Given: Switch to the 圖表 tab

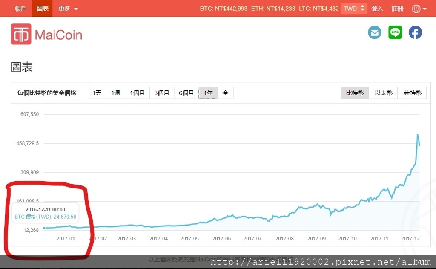Looking at the screenshot, I should (x=42, y=9).
